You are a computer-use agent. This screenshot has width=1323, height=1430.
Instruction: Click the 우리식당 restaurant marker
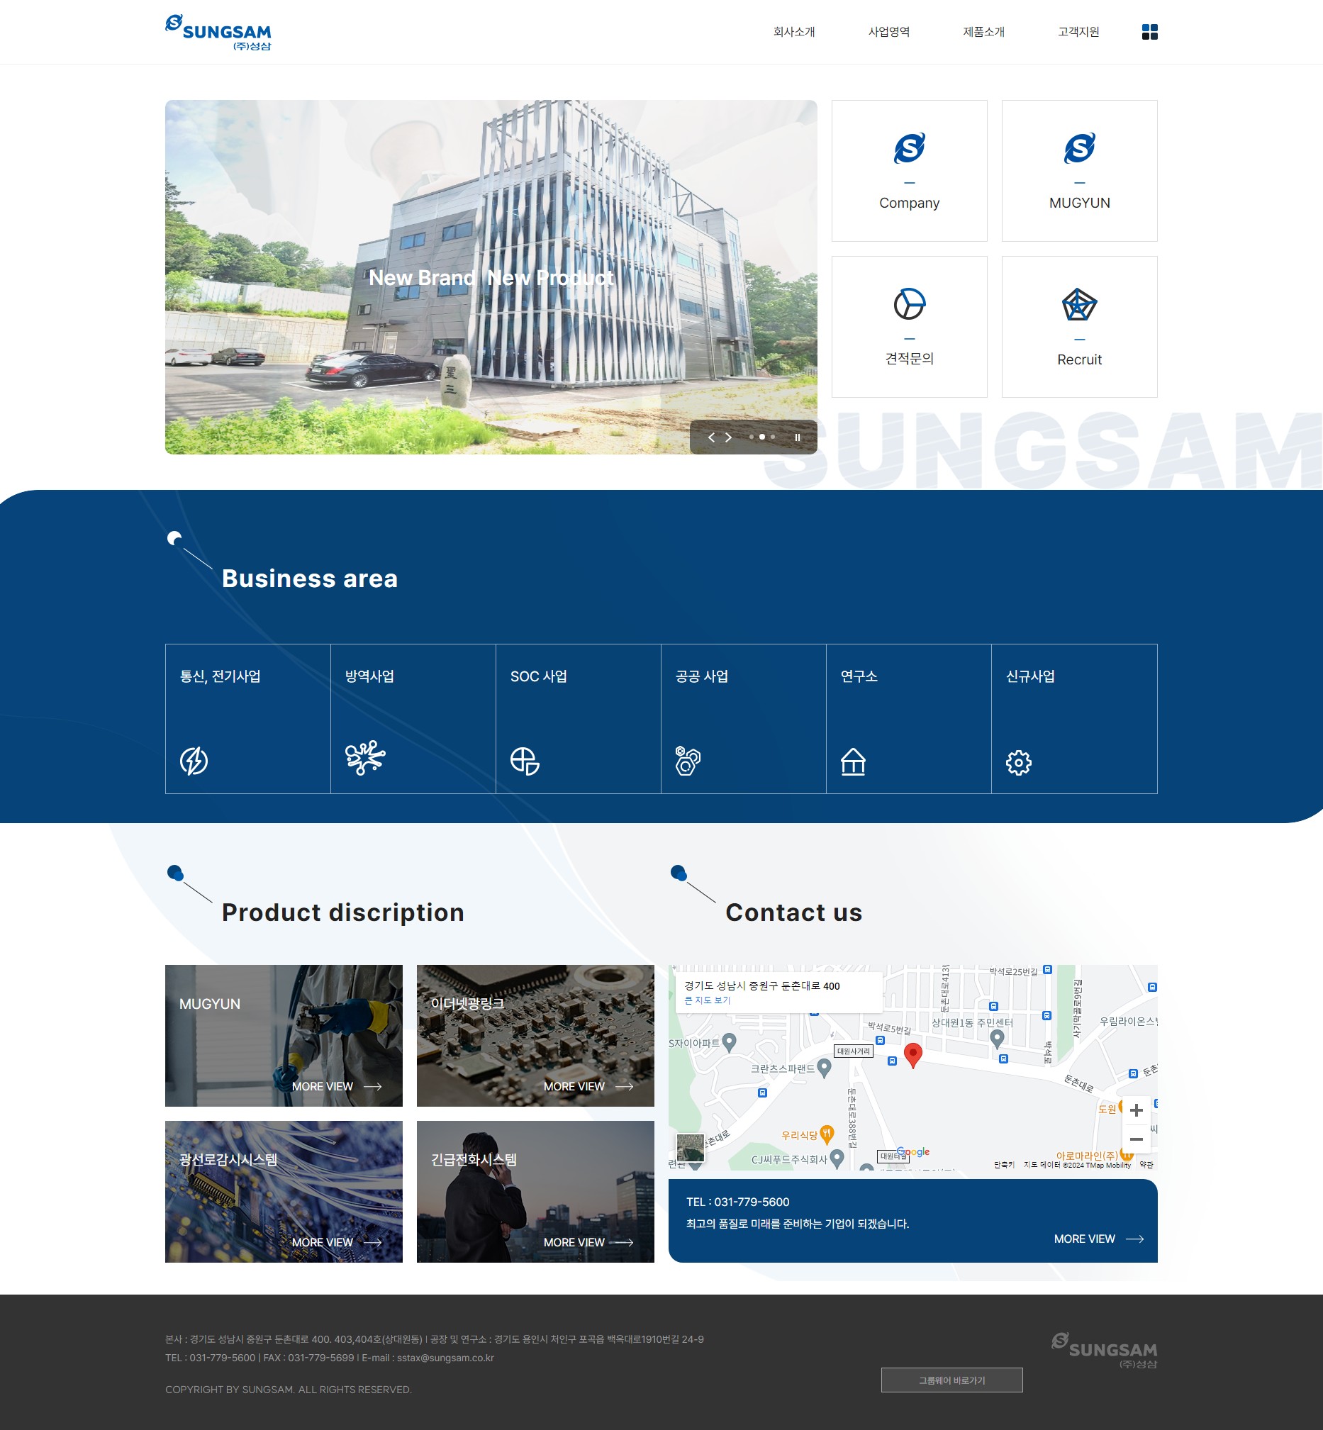[827, 1134]
